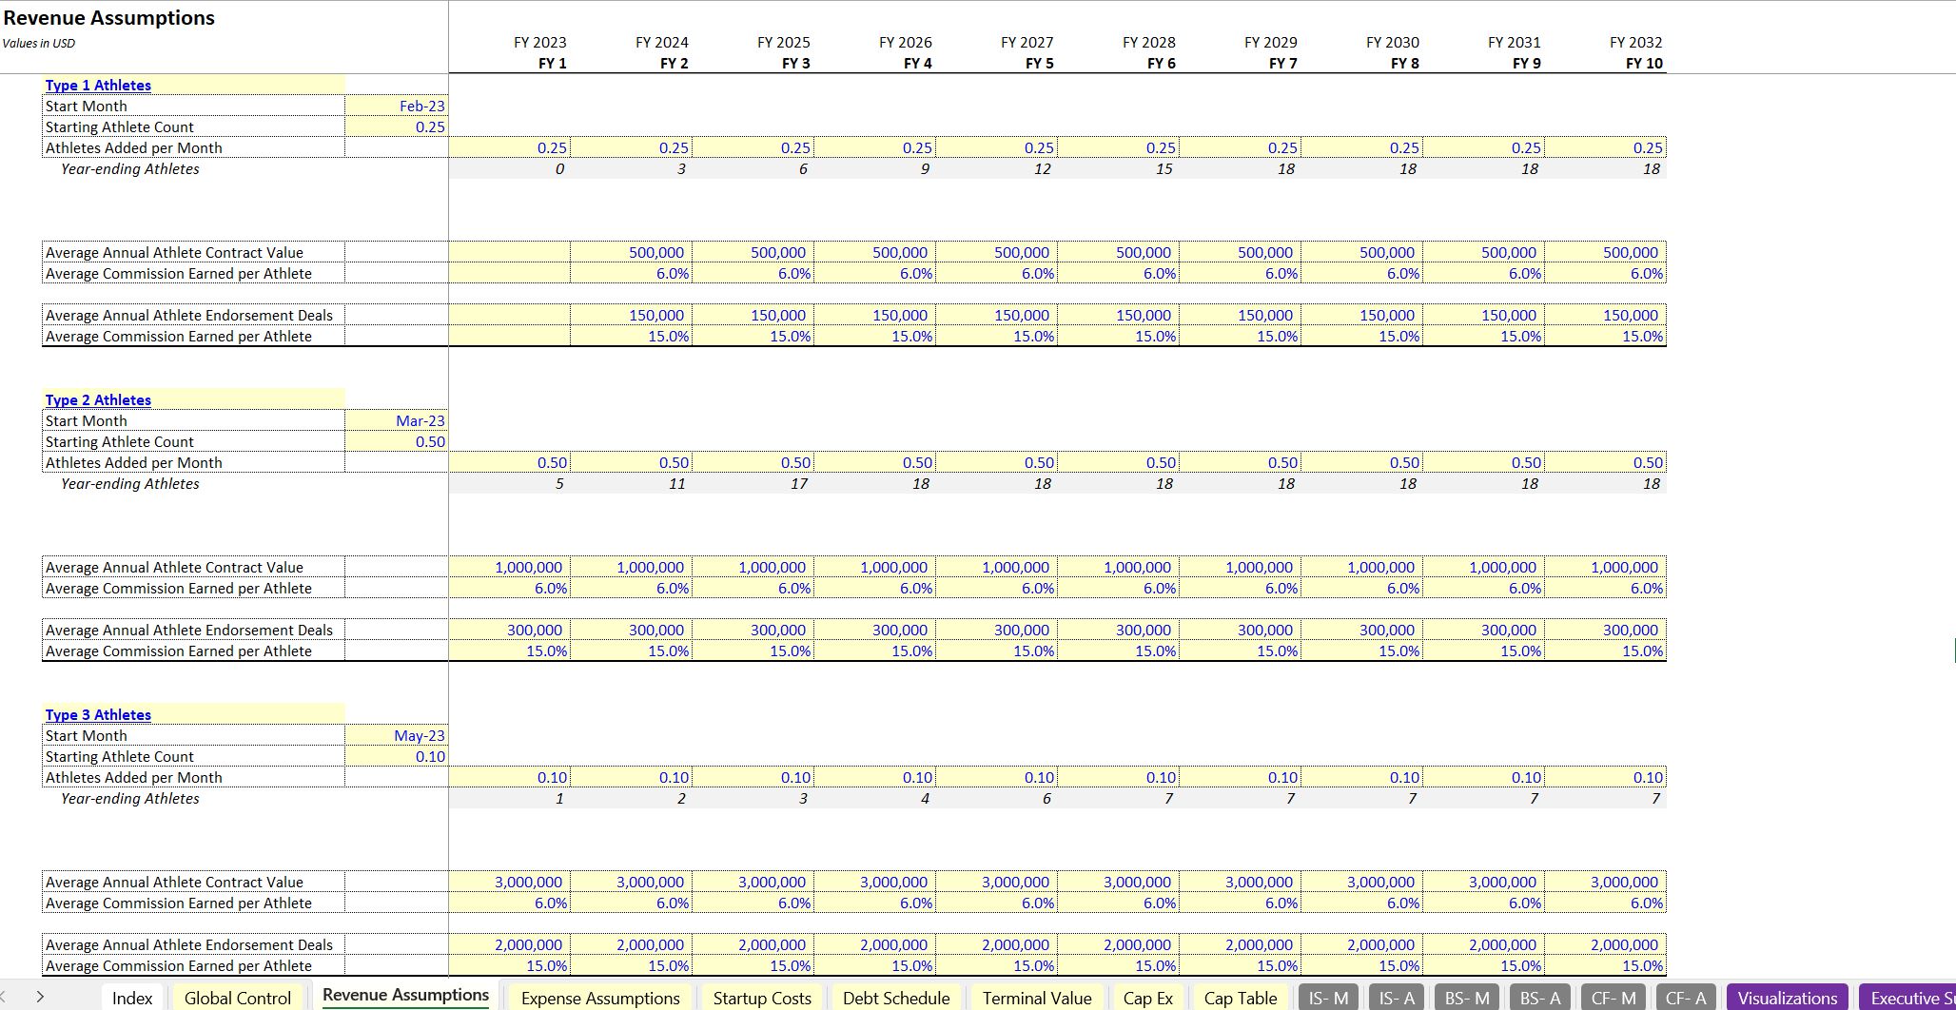Screen dimensions: 1956x1010
Task: Open the Visualizations sheet
Action: pos(1787,997)
